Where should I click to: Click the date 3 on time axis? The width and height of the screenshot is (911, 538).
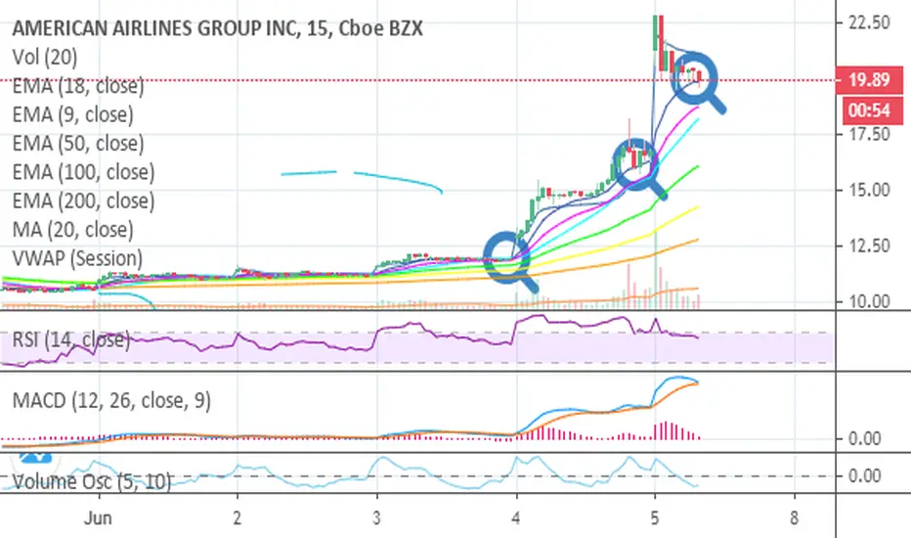coord(376,518)
